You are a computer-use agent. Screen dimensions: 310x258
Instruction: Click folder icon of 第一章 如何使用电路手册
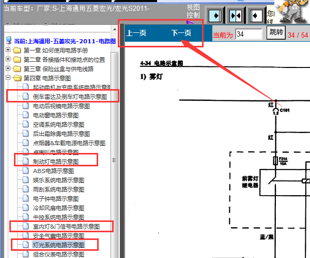17,50
